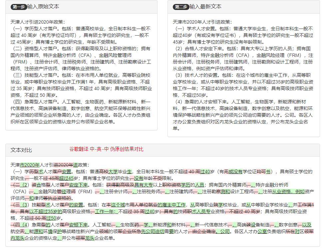Click the green inserted text 市2020年
This screenshot has height=248, width=322.
coord(30,165)
